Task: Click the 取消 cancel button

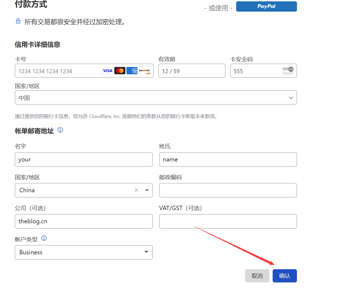Action: (x=257, y=276)
